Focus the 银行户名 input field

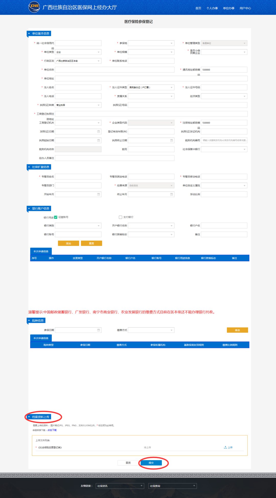point(224,226)
